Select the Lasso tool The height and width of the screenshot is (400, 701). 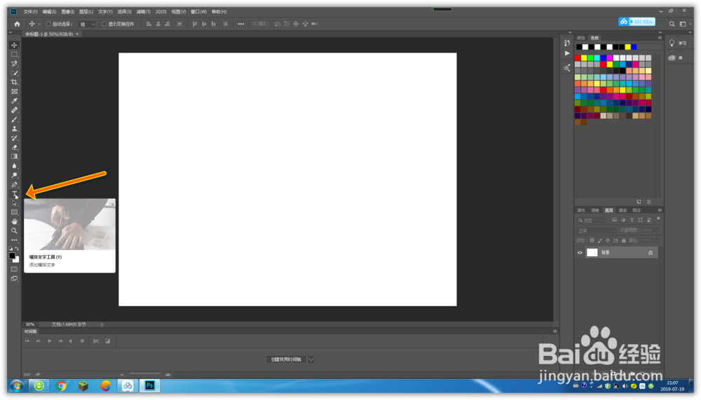[14, 64]
